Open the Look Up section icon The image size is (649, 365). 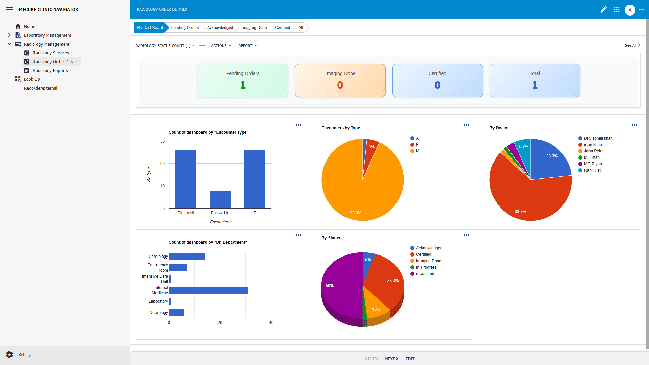pyautogui.click(x=18, y=79)
